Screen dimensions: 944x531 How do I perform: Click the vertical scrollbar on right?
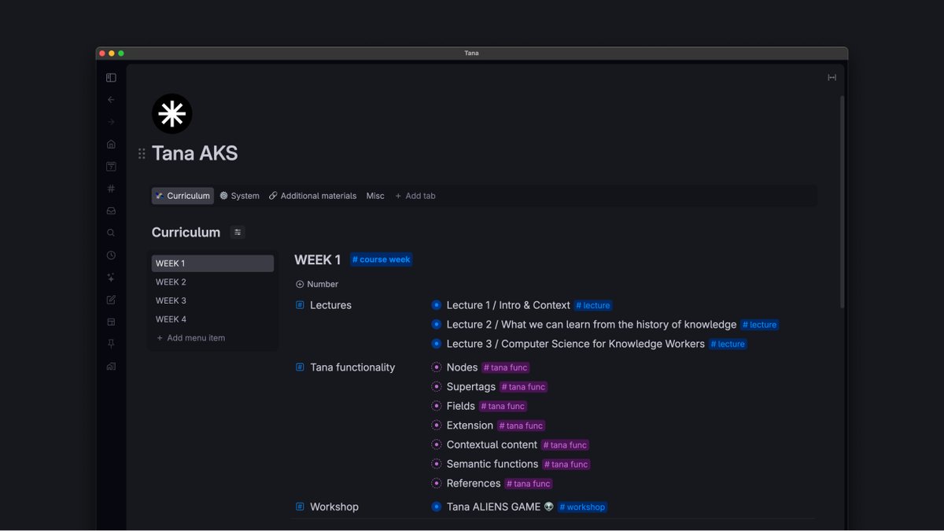(x=843, y=202)
